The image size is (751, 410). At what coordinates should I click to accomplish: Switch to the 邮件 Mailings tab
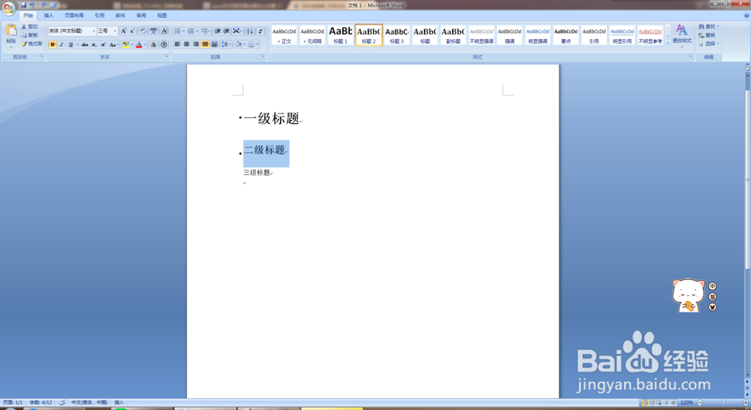click(120, 15)
